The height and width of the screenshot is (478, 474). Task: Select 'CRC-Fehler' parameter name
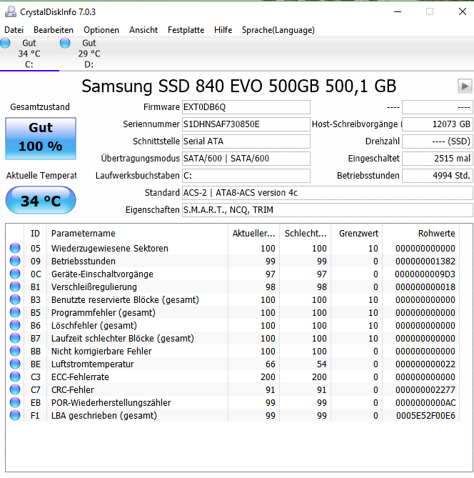click(x=73, y=389)
